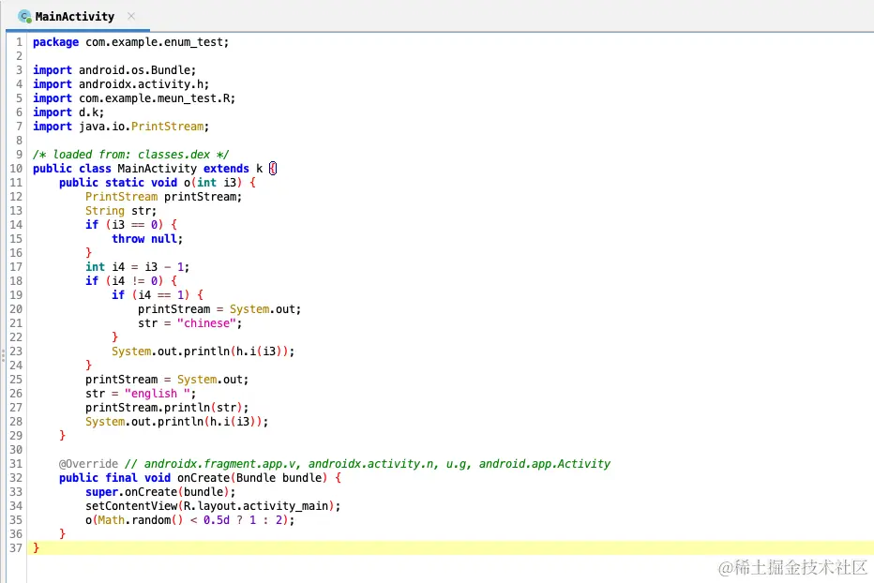Click 'printStream.println(str);' statement

(x=167, y=408)
